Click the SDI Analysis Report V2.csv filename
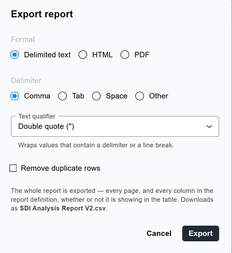 63,208
